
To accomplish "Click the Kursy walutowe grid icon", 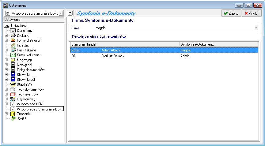I will (x=13, y=55).
